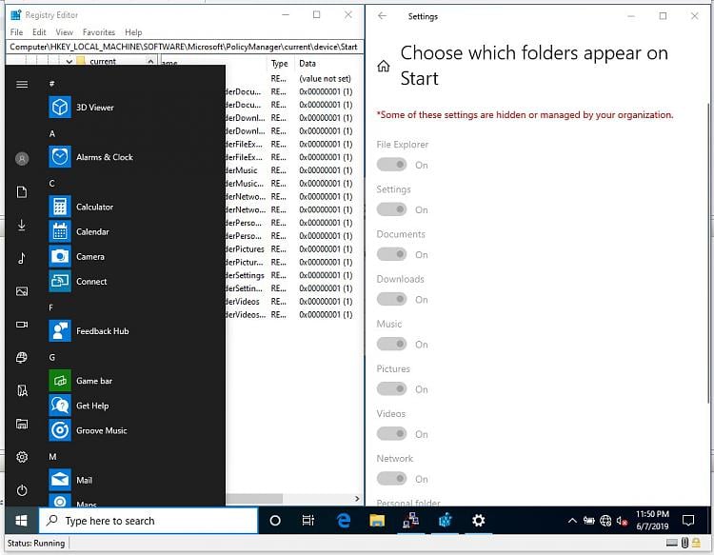The image size is (714, 555).
Task: Launch Game bar app
Action: tap(60, 381)
